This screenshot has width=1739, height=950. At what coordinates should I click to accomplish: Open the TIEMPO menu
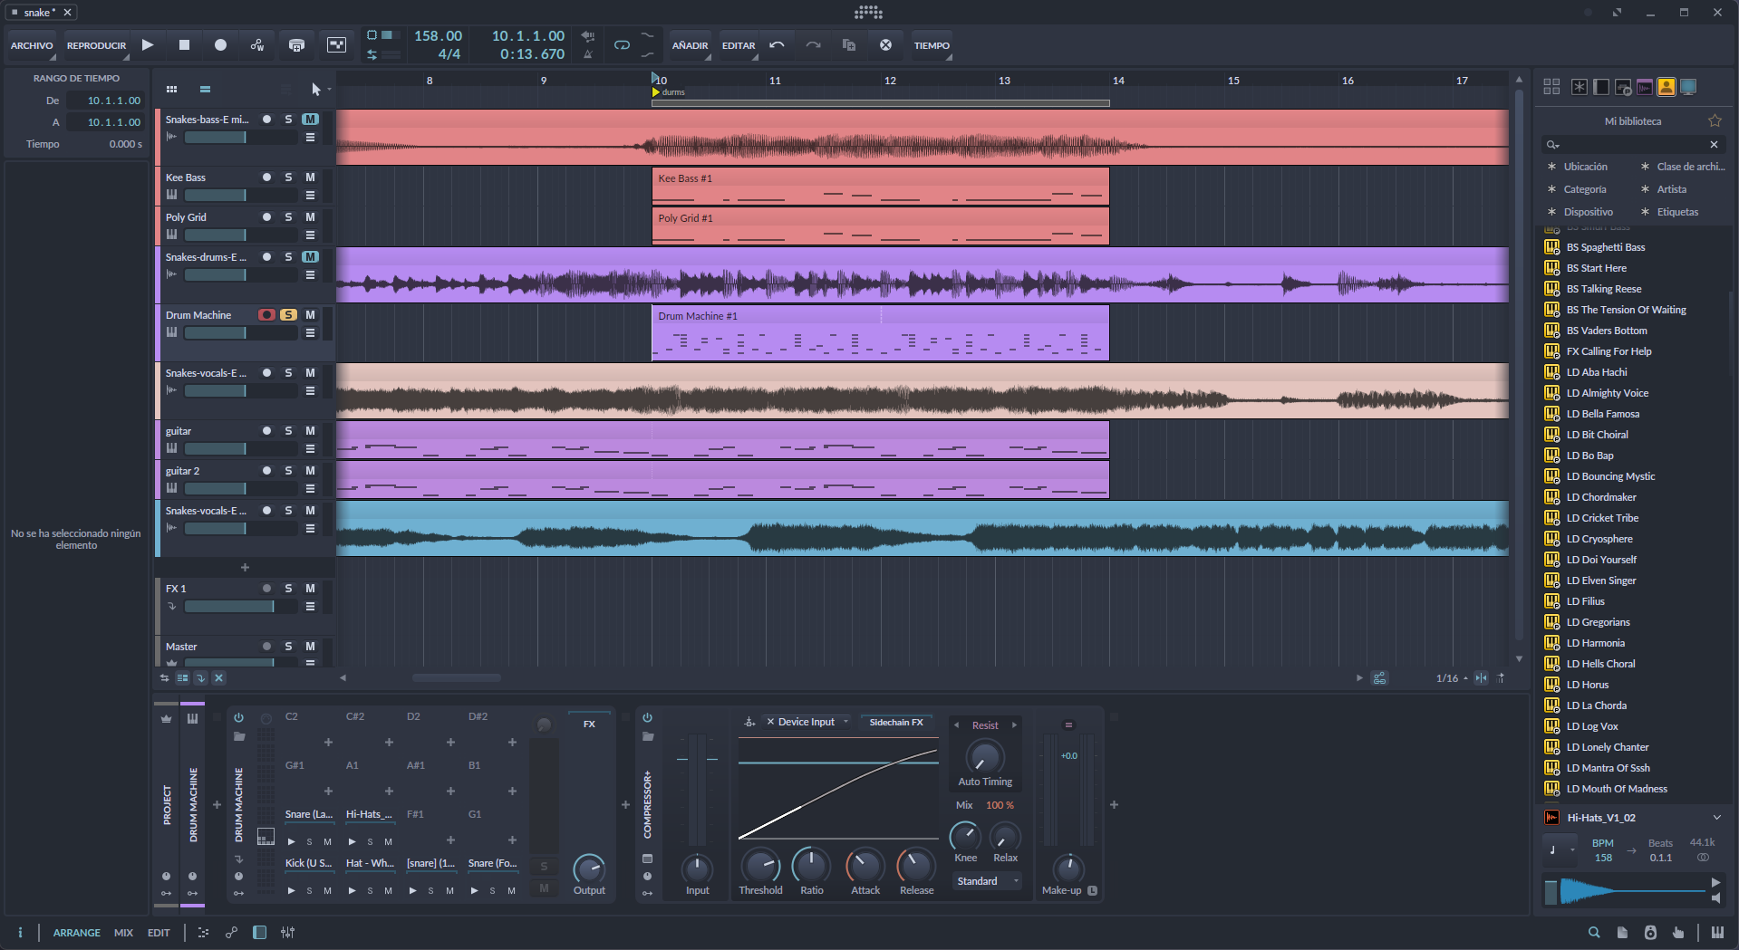tap(932, 45)
